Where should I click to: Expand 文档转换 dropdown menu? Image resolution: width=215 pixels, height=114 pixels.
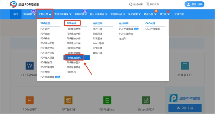[29, 14]
